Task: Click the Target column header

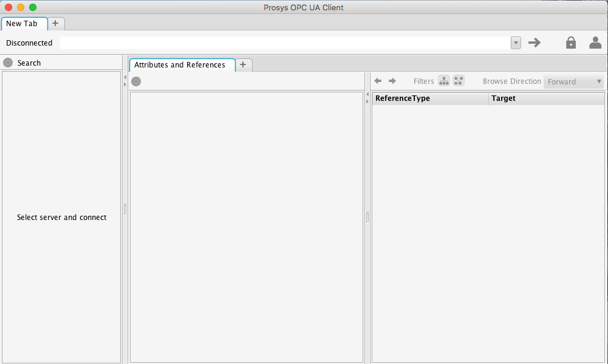Action: click(x=546, y=98)
